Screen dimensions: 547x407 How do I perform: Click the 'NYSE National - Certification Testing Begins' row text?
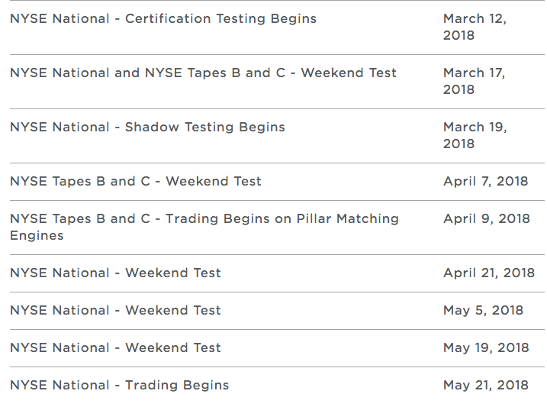pos(162,19)
